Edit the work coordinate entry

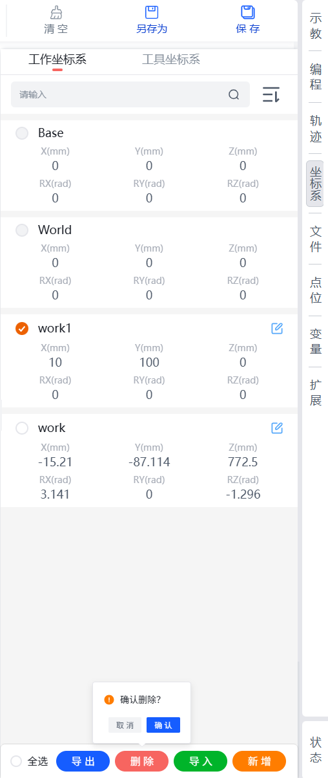pos(277,428)
